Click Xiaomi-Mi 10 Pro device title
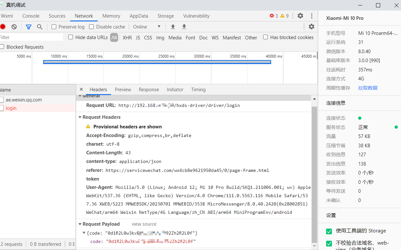Viewport: 401px width, 250px height. 345,18
